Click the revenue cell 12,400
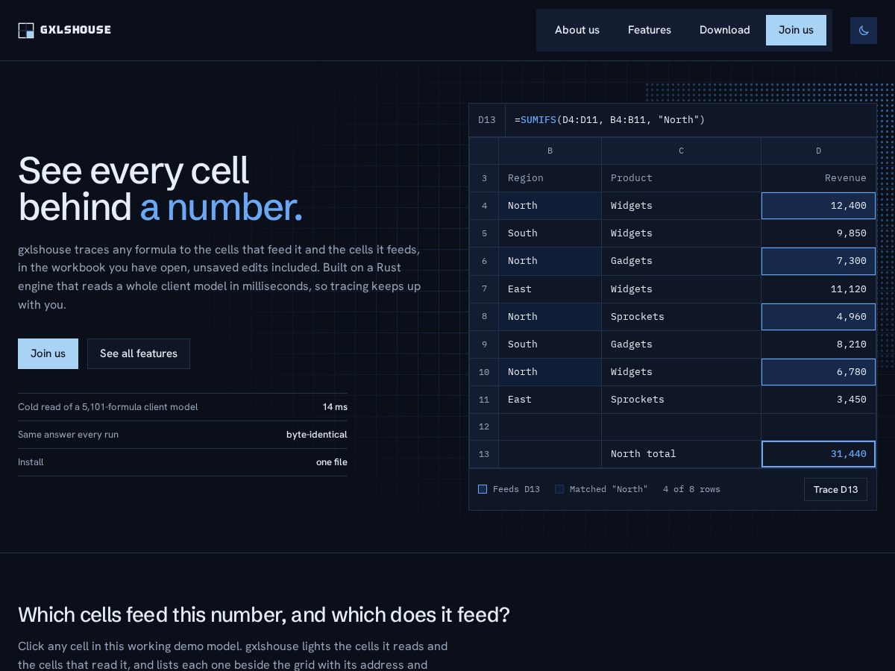This screenshot has width=895, height=671. [818, 206]
